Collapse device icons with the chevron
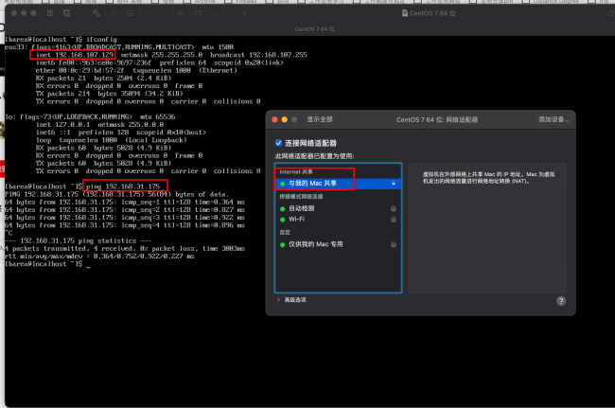This screenshot has width=615, height=408. [245, 13]
